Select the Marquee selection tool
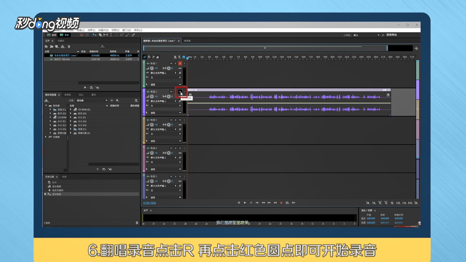The height and width of the screenshot is (262, 466). click(x=117, y=35)
